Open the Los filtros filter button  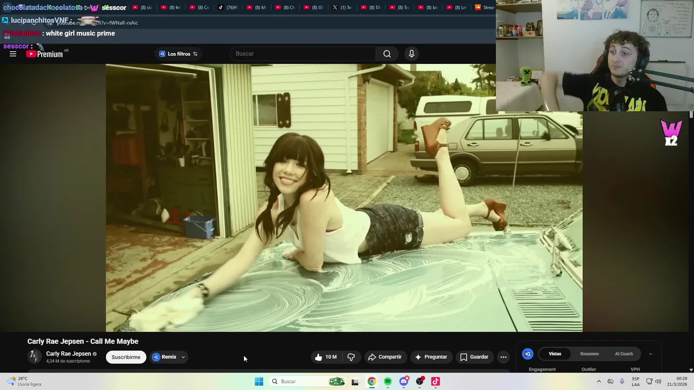178,54
